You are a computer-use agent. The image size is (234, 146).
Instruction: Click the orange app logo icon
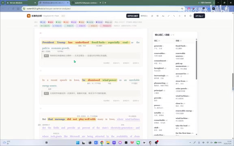click(x=29, y=16)
